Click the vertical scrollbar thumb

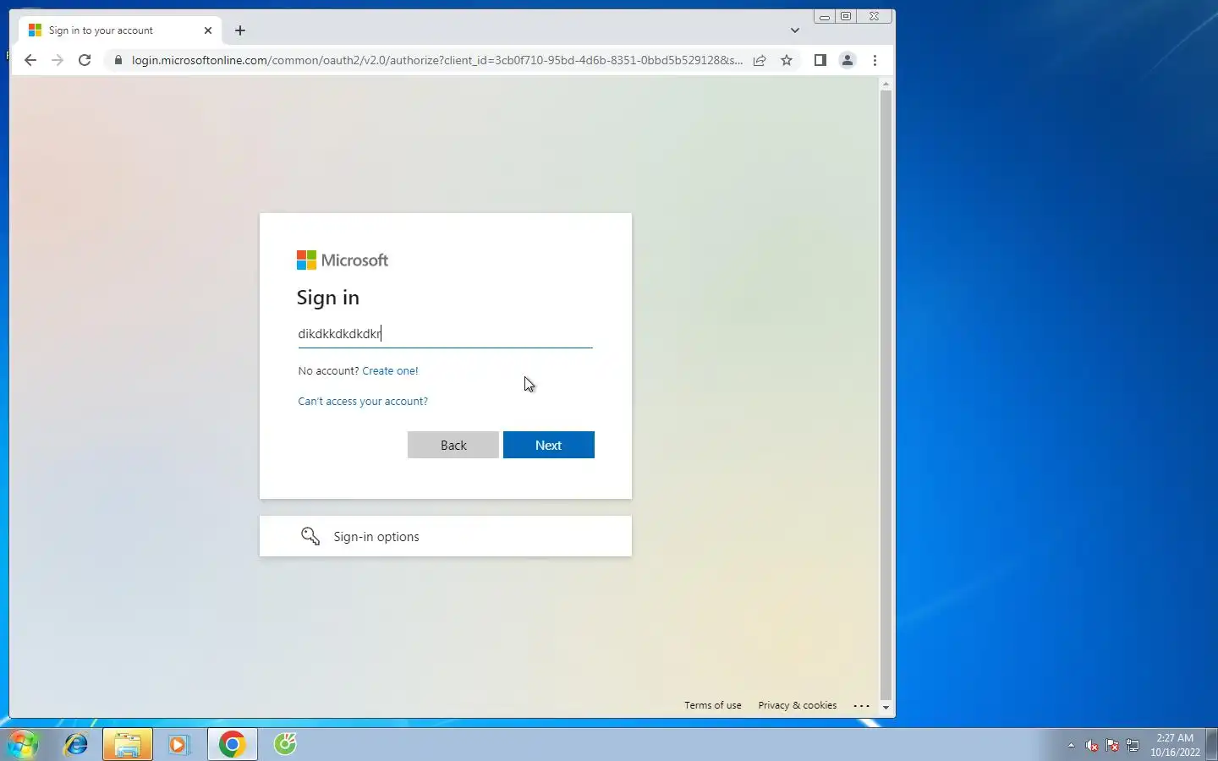tap(886, 394)
